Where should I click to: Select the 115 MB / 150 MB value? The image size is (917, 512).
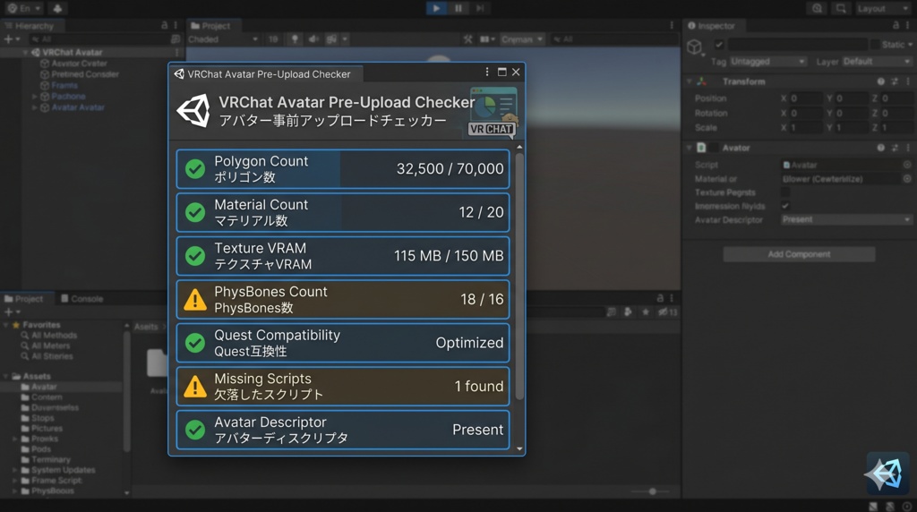click(449, 255)
